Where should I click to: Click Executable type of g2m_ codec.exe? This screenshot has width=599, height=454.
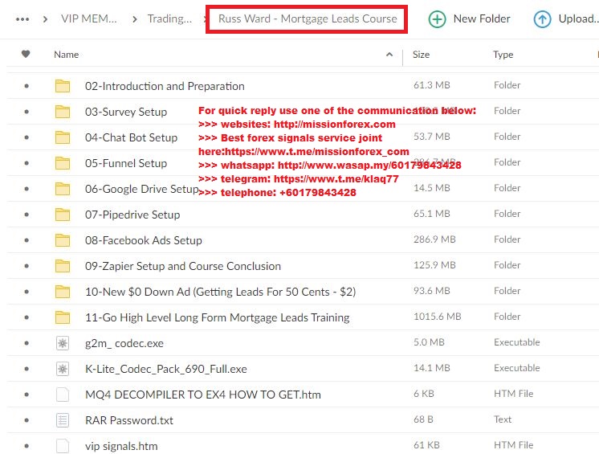[x=516, y=342]
